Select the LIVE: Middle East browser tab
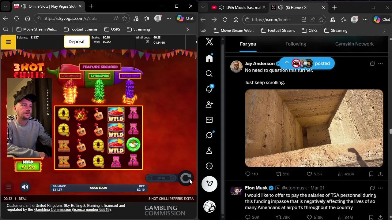Viewport: 392px width, 220px height. pos(239,7)
